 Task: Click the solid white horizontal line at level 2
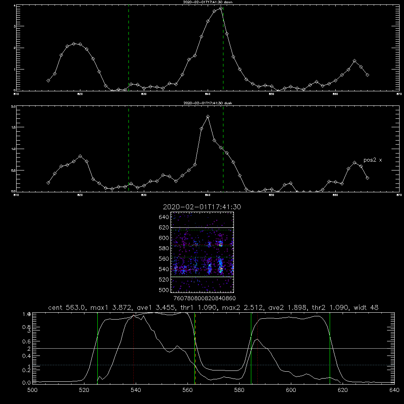[213, 348]
